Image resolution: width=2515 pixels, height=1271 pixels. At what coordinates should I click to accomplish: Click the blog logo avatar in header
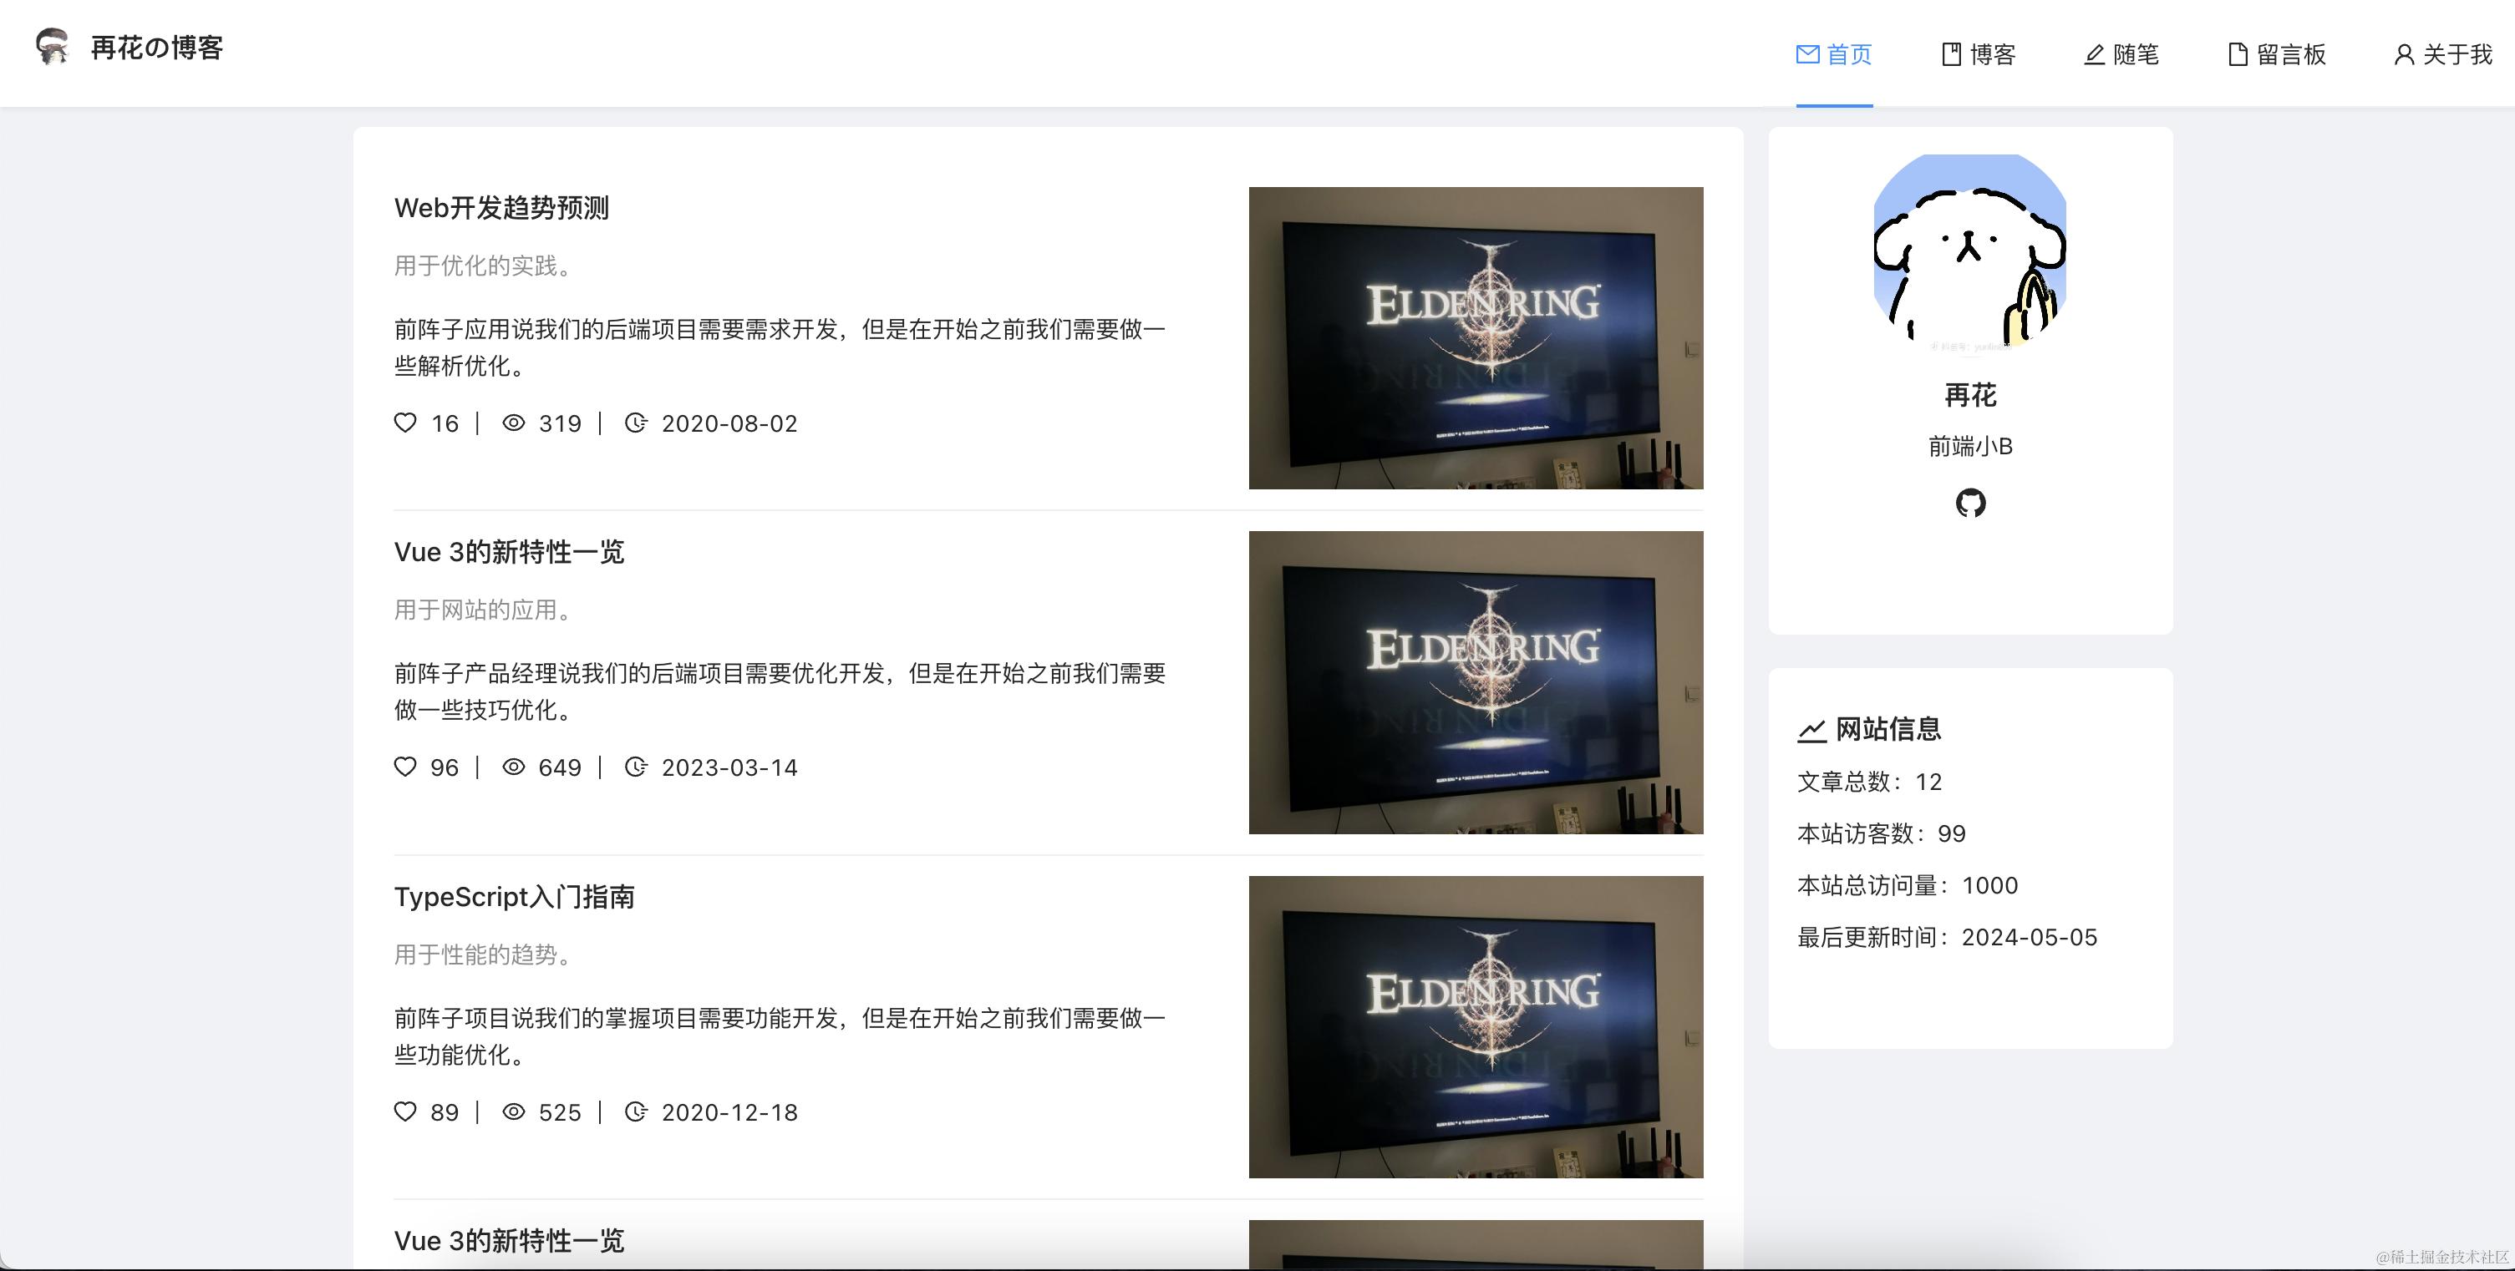pos(53,47)
